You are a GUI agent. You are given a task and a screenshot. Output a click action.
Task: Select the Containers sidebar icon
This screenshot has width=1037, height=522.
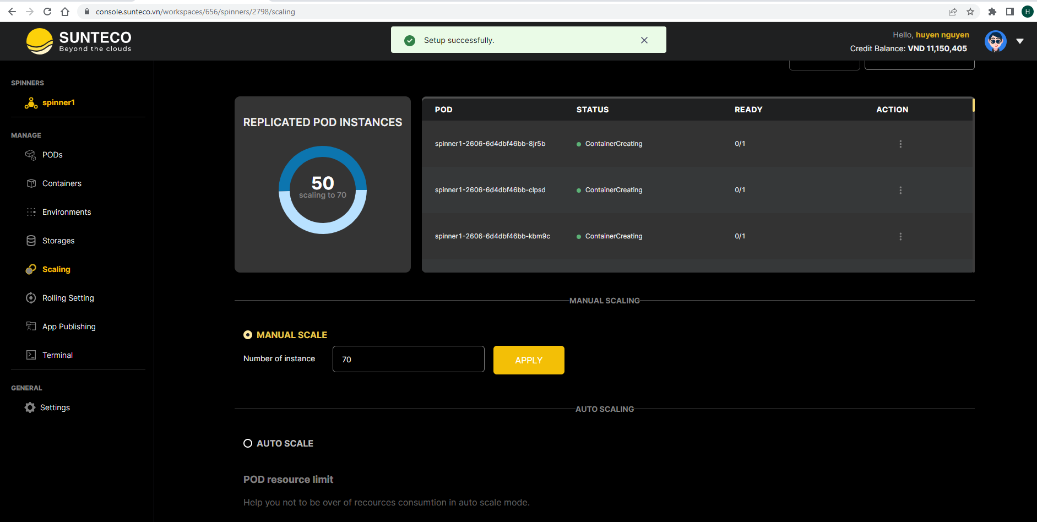click(x=31, y=183)
